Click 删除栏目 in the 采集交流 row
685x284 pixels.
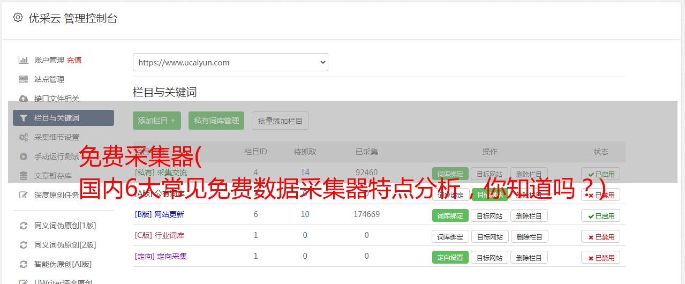[529, 174]
